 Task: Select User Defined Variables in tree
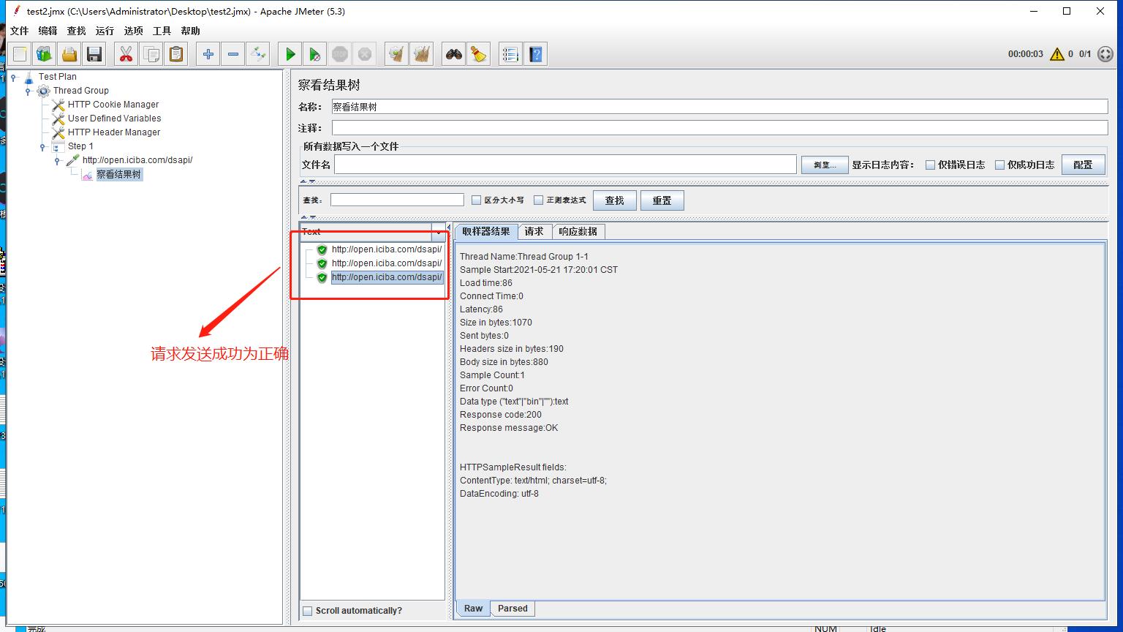[114, 118]
